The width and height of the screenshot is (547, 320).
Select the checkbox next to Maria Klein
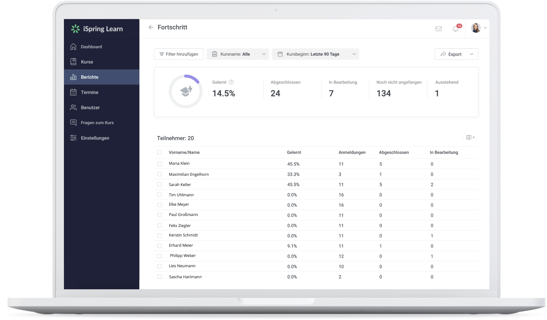tap(160, 164)
